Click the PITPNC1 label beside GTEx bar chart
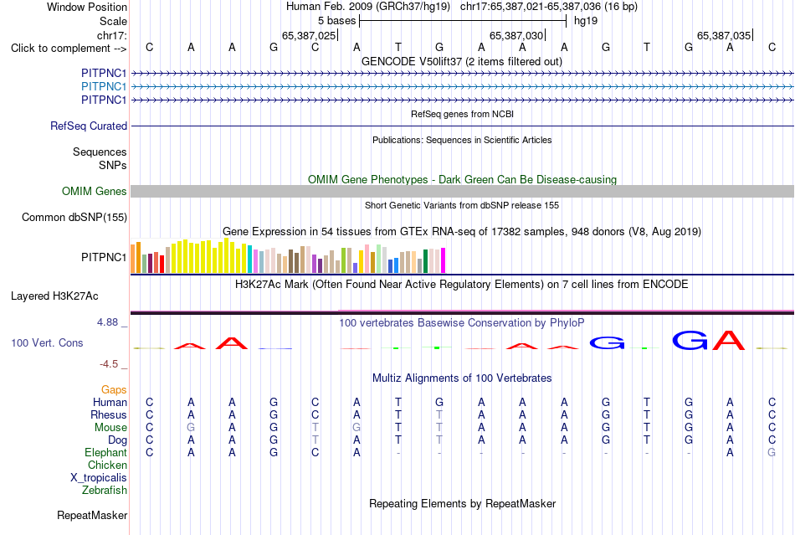The height and width of the screenshot is (535, 795). 104,258
